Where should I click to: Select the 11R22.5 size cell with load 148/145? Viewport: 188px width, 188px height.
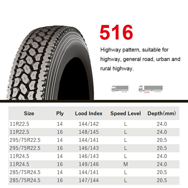[x=19, y=132]
